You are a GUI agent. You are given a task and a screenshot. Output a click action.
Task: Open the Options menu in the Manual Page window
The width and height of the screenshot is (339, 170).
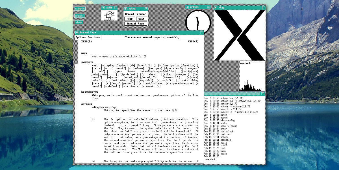(x=81, y=37)
